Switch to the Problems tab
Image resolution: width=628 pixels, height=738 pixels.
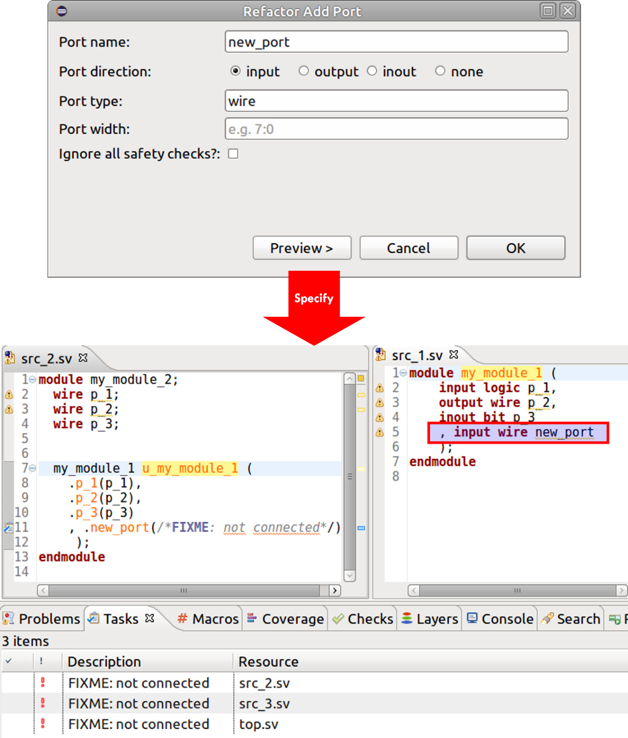[42, 619]
